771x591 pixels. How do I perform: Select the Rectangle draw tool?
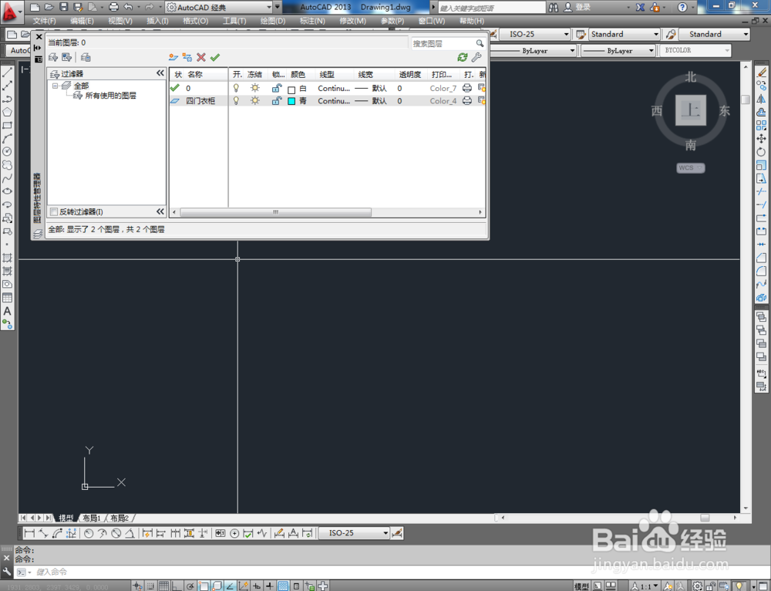(x=8, y=126)
